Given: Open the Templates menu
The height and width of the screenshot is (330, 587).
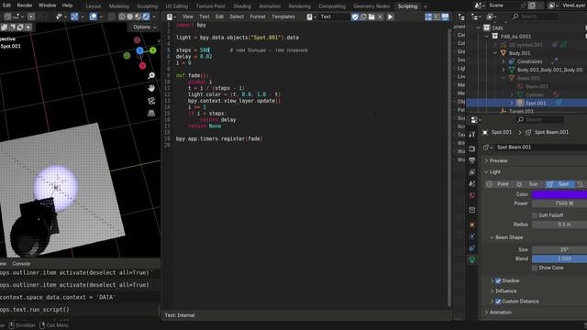Looking at the screenshot, I should 283,16.
